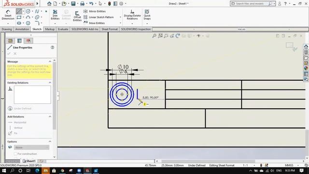Open the MMGS unit system in status bar
309x174 pixels.
click(289, 165)
